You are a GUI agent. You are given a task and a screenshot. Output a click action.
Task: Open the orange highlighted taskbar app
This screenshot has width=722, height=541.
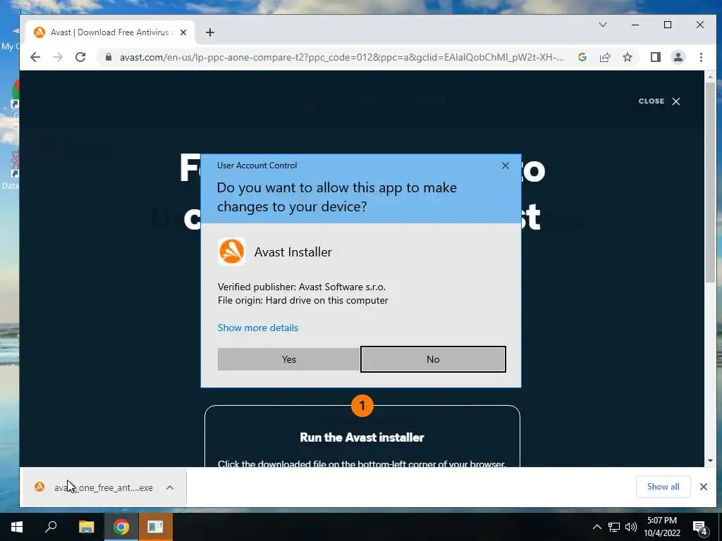(155, 527)
